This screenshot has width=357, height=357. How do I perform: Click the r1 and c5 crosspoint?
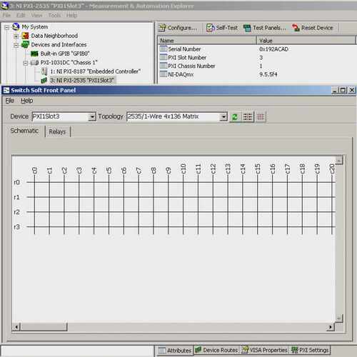point(109,197)
